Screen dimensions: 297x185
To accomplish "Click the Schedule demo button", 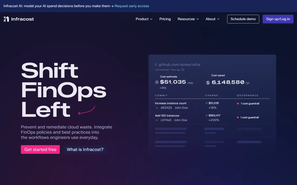I will coord(243,19).
